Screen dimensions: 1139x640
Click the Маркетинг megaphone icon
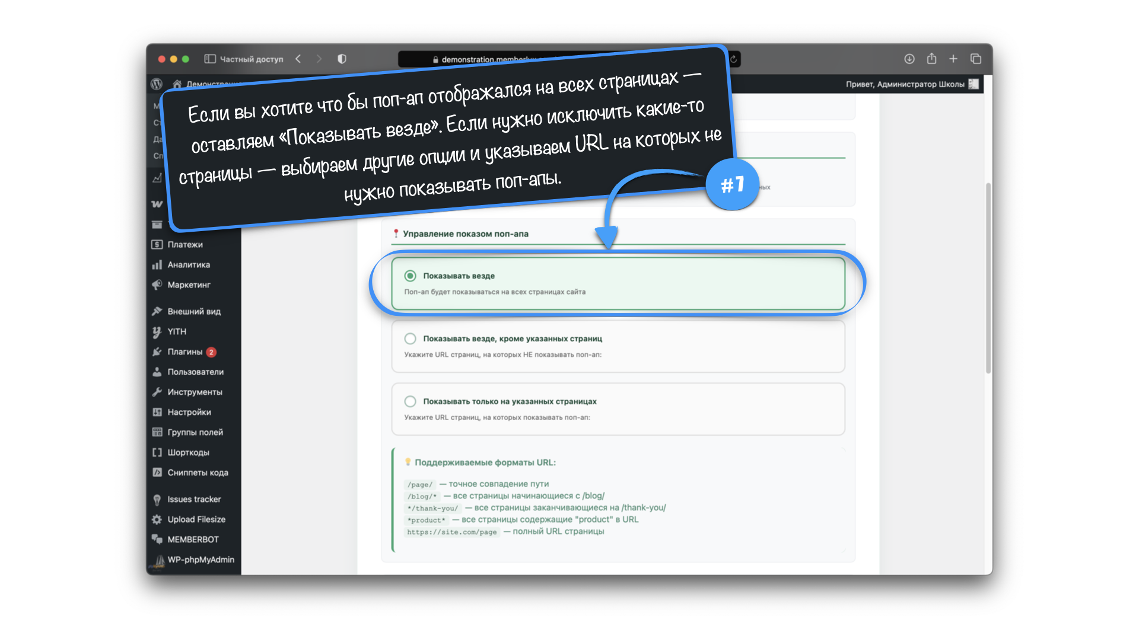click(157, 285)
